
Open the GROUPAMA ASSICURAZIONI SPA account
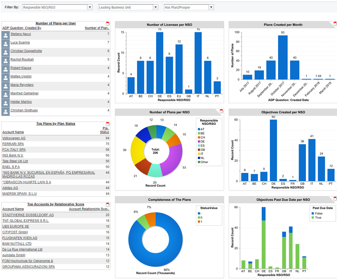[29, 267]
